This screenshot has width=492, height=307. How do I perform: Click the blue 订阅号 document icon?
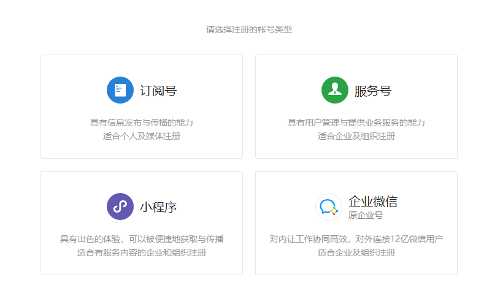click(120, 90)
